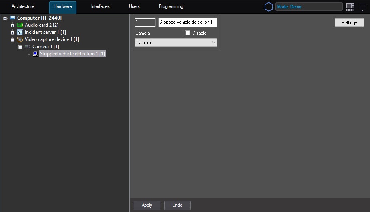Viewport: 370px width, 212px height.
Task: Click the Apply button
Action: point(147,205)
